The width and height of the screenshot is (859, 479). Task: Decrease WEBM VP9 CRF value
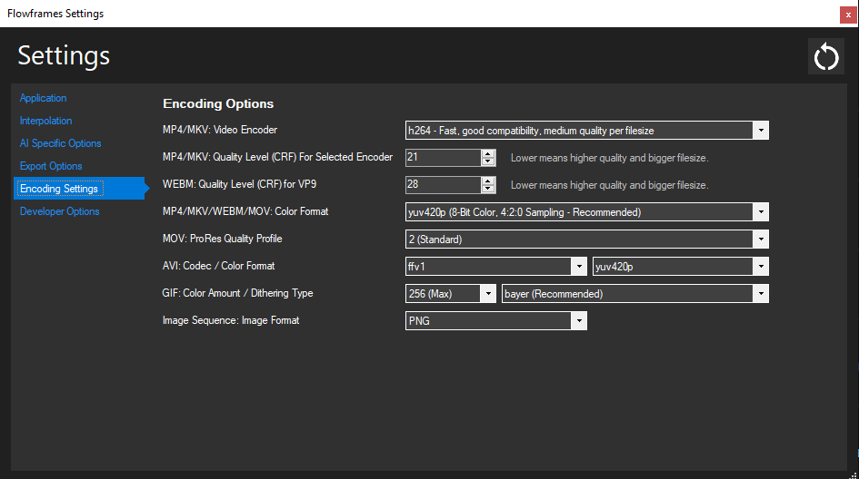pyautogui.click(x=487, y=189)
